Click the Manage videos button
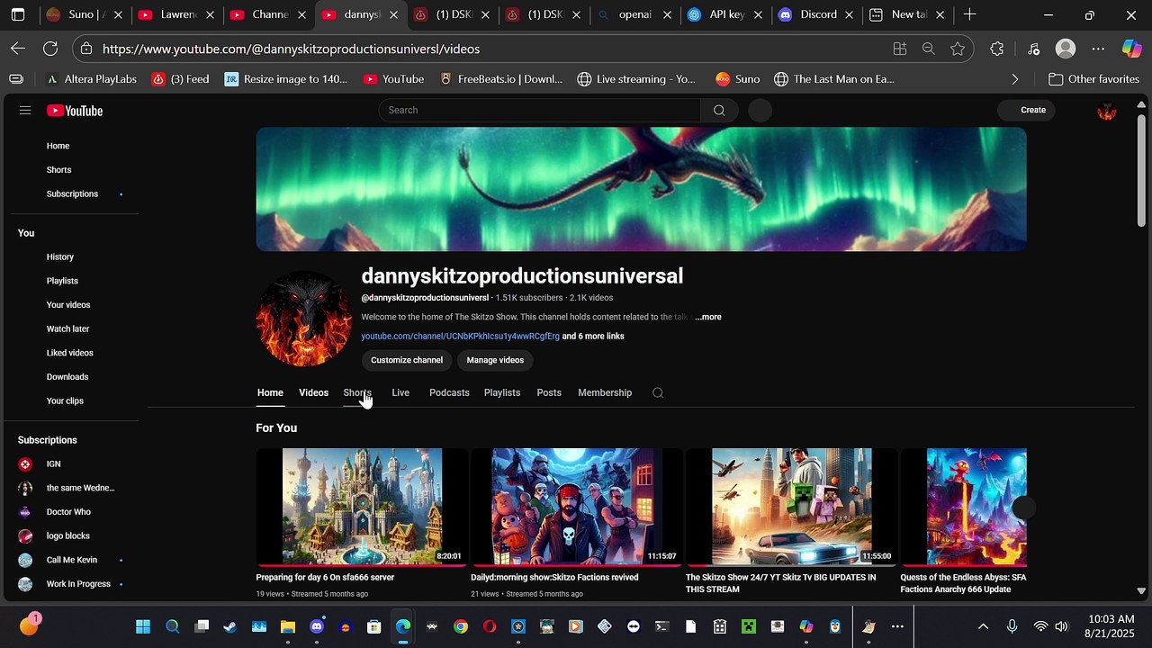Image resolution: width=1152 pixels, height=648 pixels. 495,360
